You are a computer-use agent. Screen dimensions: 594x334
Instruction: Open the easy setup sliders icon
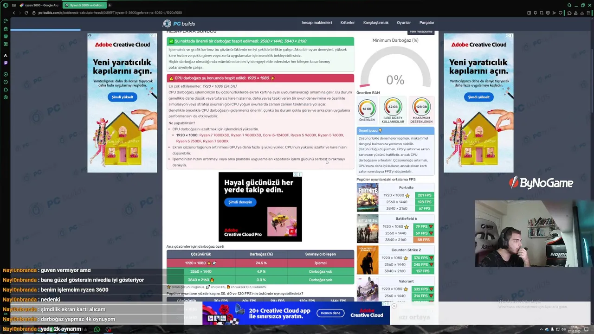pyautogui.click(x=588, y=13)
